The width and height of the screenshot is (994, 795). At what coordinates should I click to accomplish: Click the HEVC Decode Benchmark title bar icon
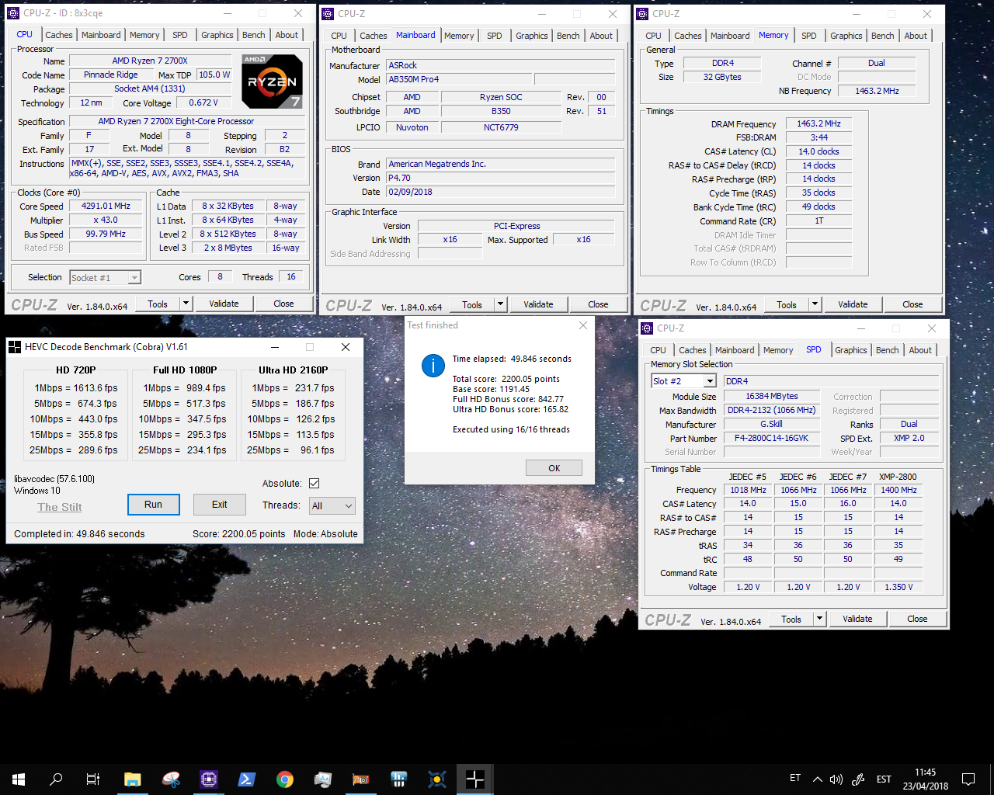point(15,347)
